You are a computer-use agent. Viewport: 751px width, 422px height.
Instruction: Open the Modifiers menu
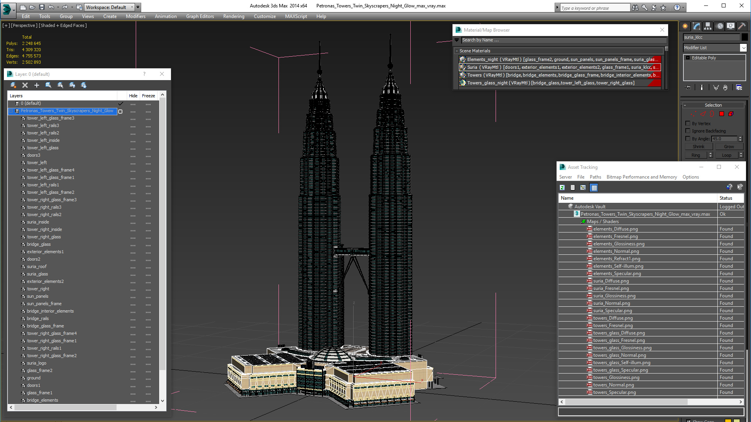coord(135,16)
